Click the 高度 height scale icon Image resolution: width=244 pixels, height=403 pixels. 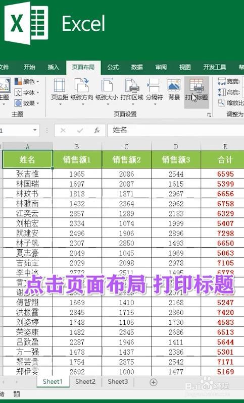pos(222,92)
